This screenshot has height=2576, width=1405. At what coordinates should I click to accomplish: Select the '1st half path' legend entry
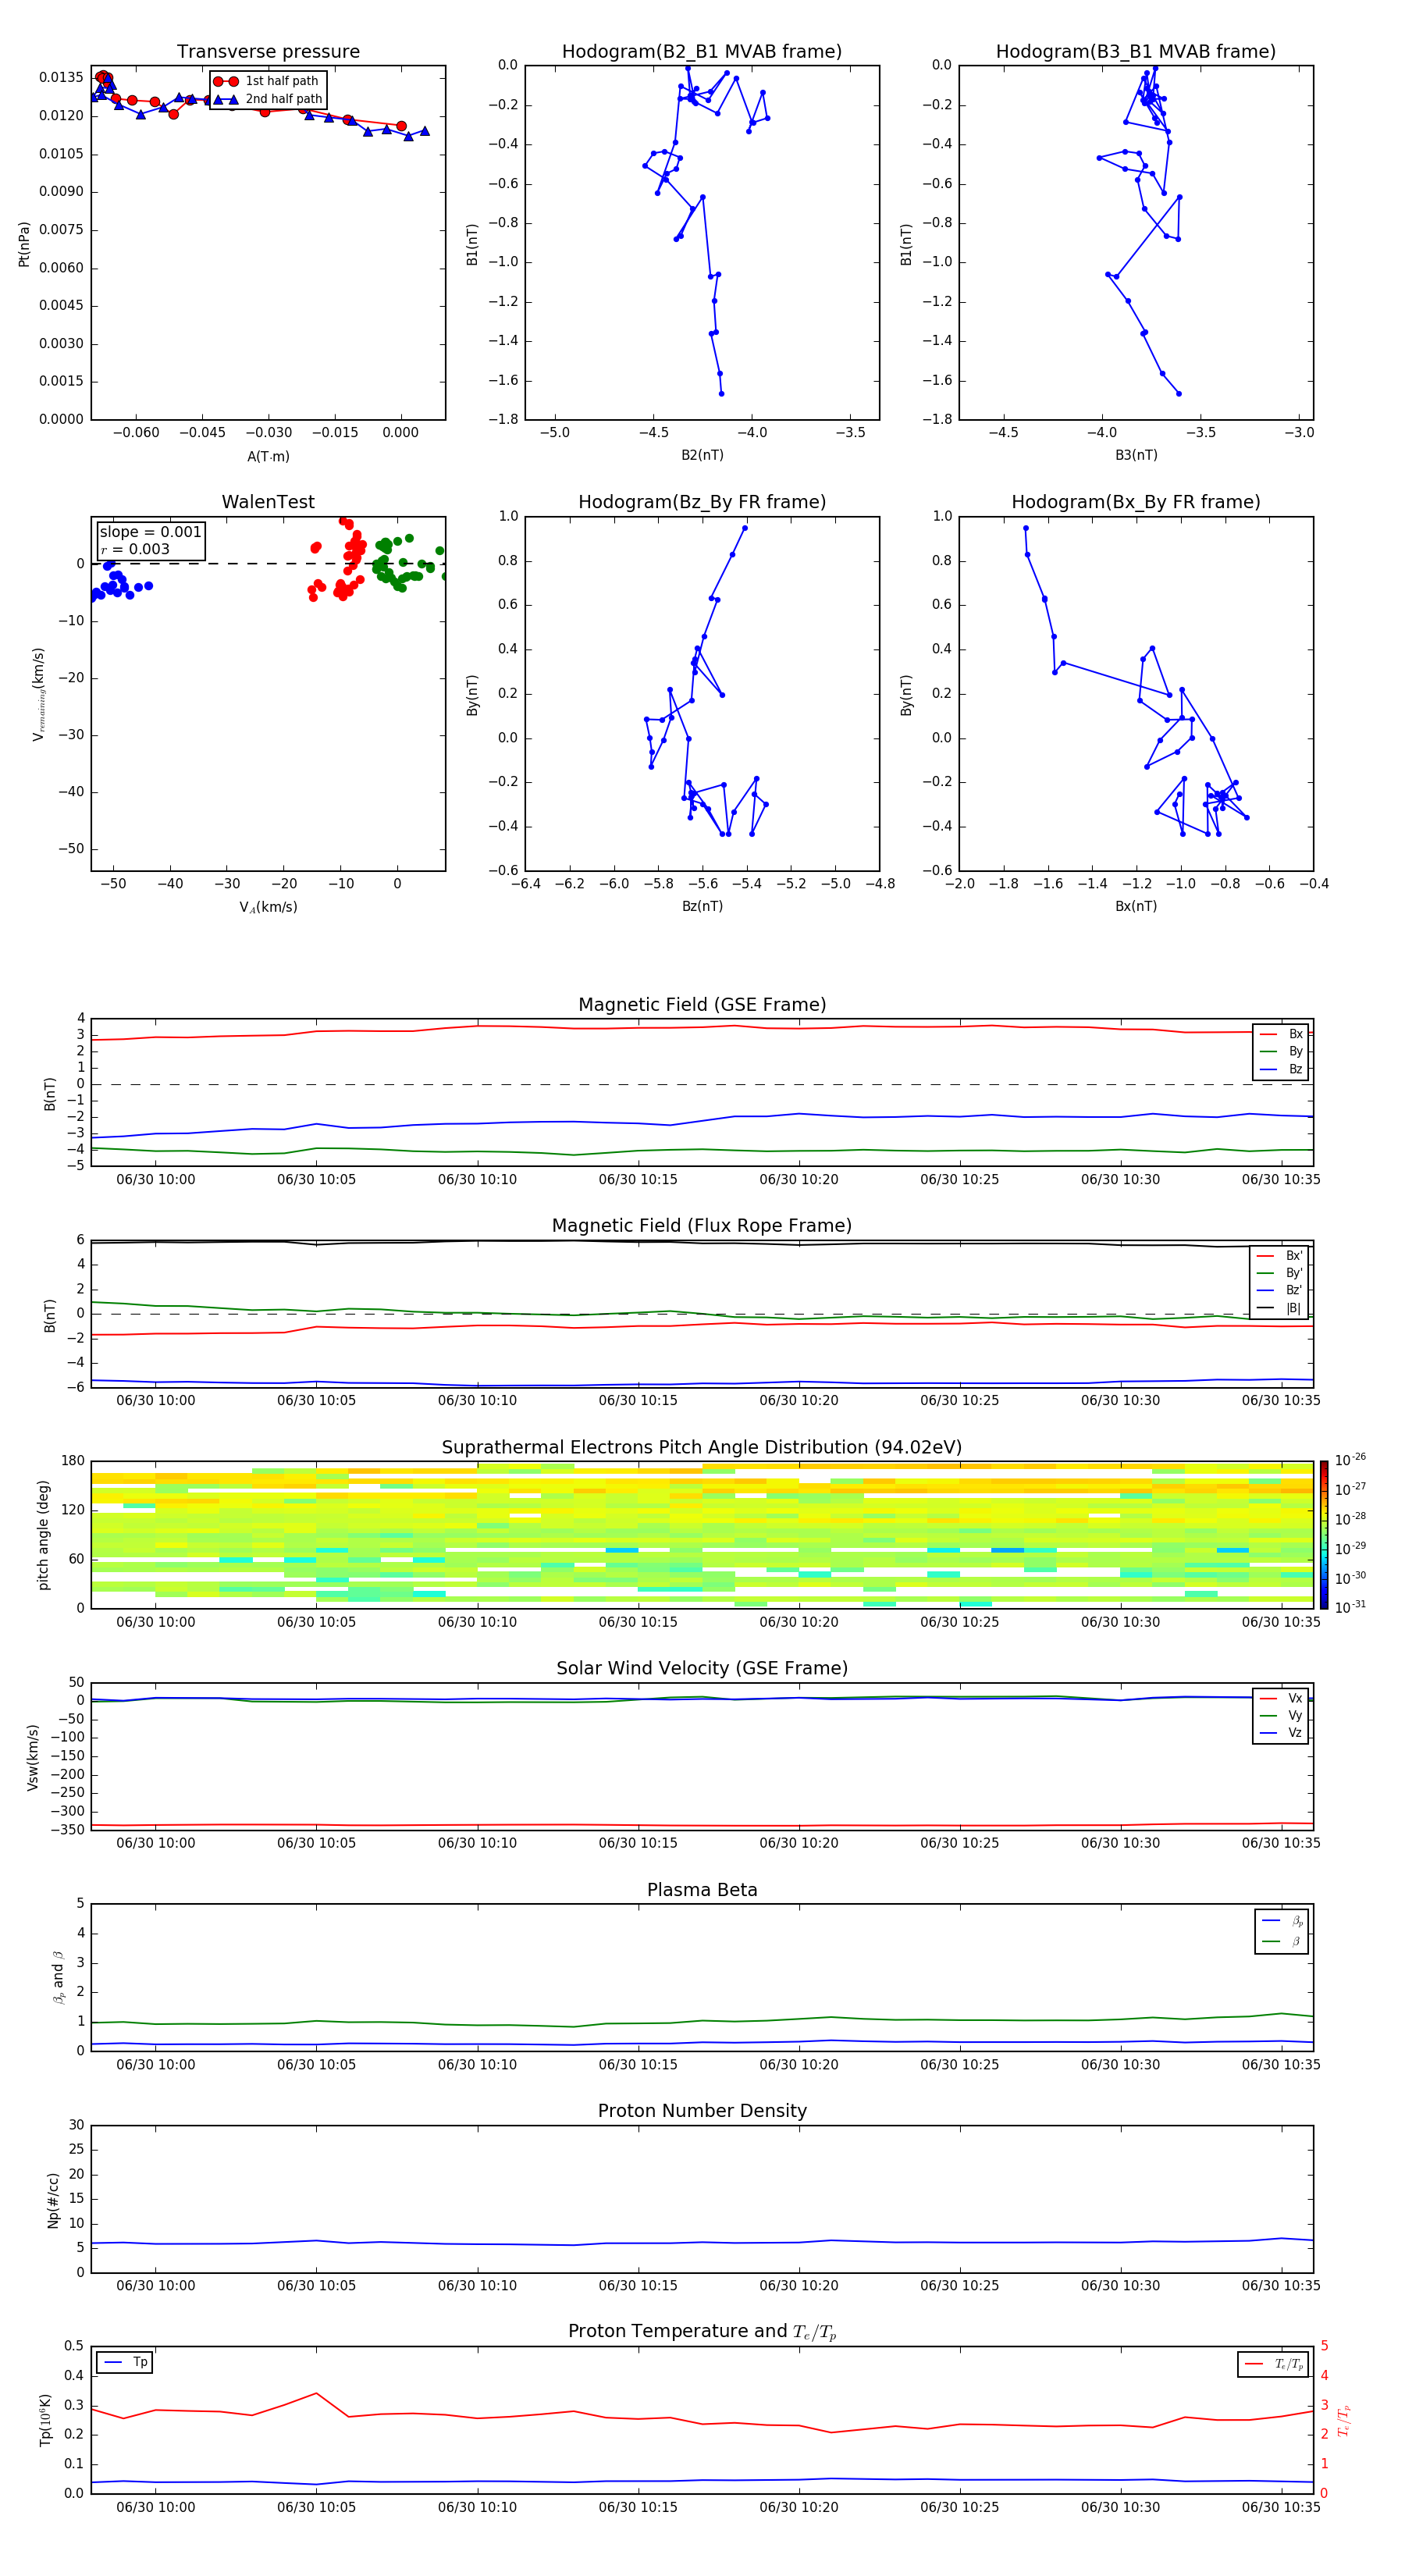click(x=266, y=81)
